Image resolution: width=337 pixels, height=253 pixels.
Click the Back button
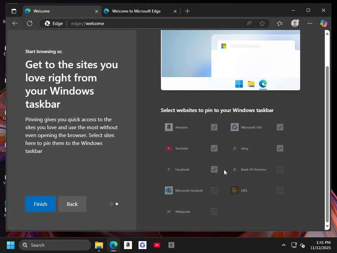click(x=72, y=204)
